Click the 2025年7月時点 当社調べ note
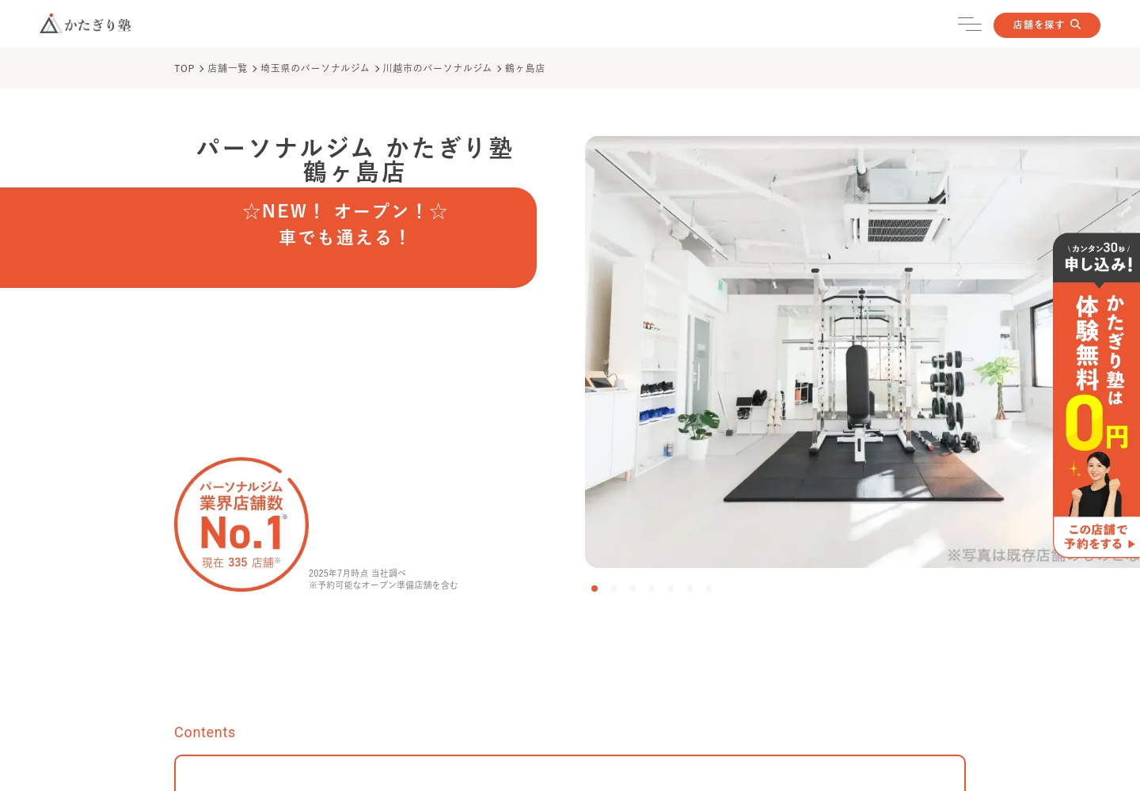 point(357,573)
